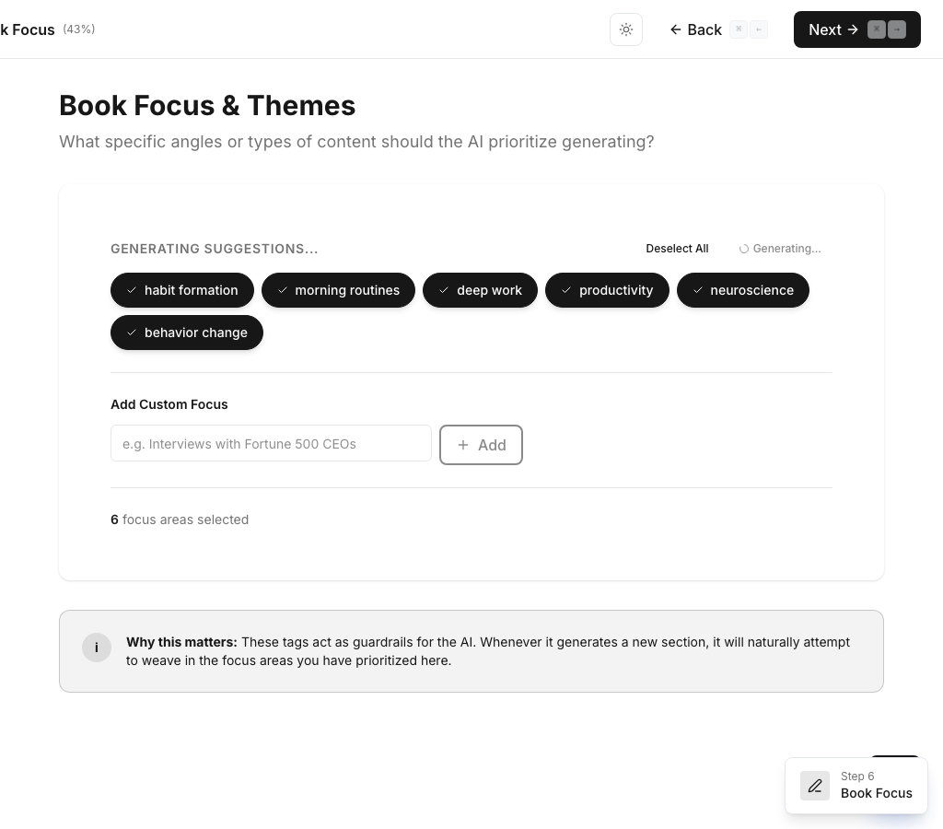Click the 43% progress indicator
The image size is (943, 829).
click(78, 29)
